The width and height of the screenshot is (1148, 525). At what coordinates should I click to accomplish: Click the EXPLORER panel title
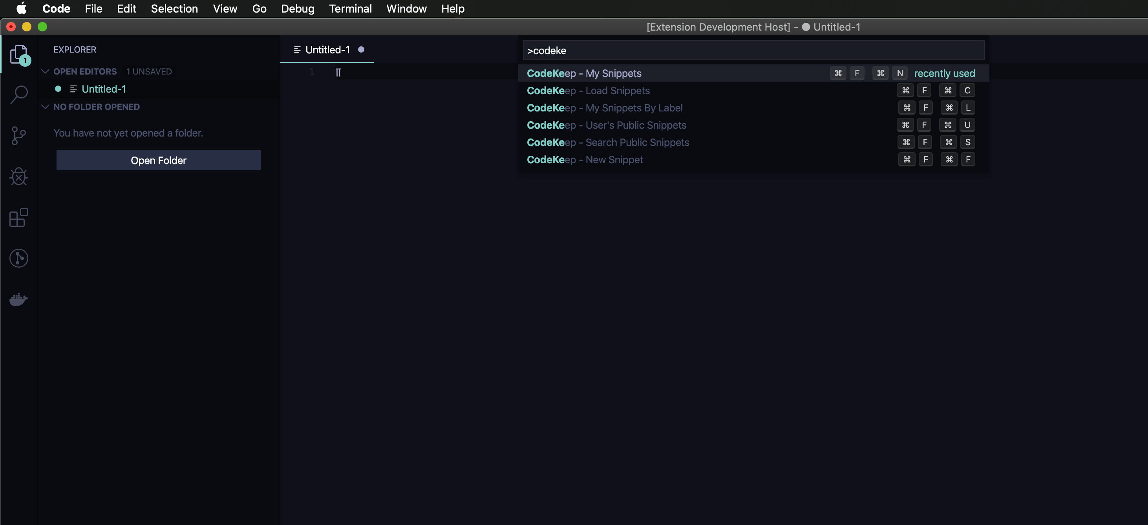[75, 49]
